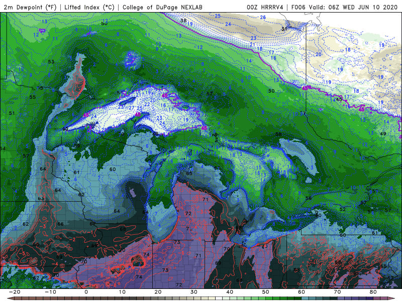This screenshot has width=402, height=301.
Task: Click the white color bar segment below 40
Action: 219,298
